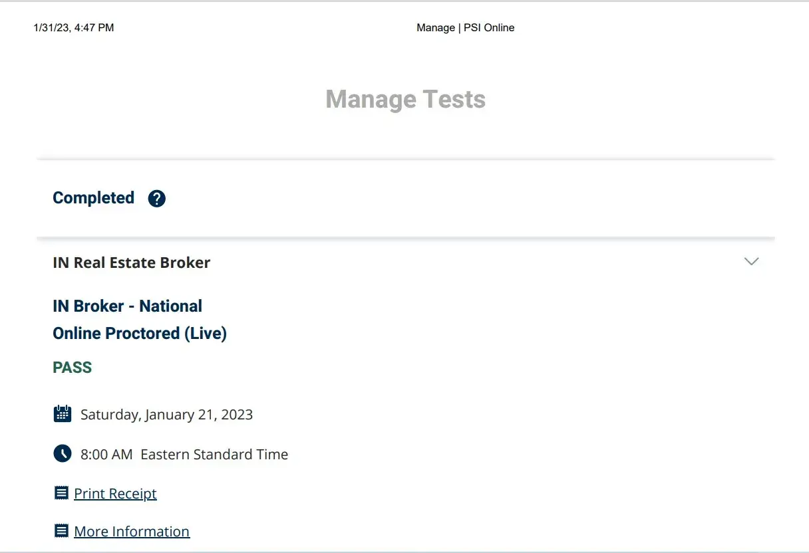The image size is (809, 553).
Task: Click the clock icon beside 8:00 AM
Action: pyautogui.click(x=62, y=454)
